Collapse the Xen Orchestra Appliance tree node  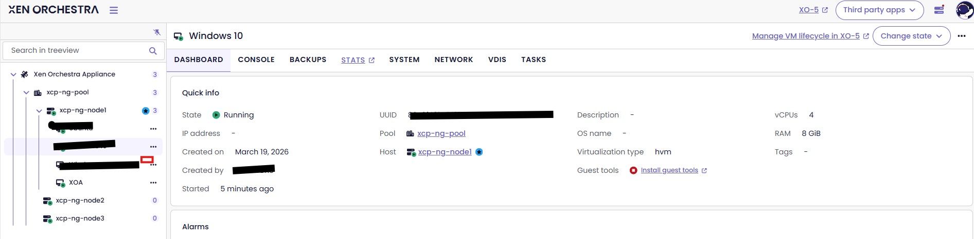pyautogui.click(x=13, y=74)
